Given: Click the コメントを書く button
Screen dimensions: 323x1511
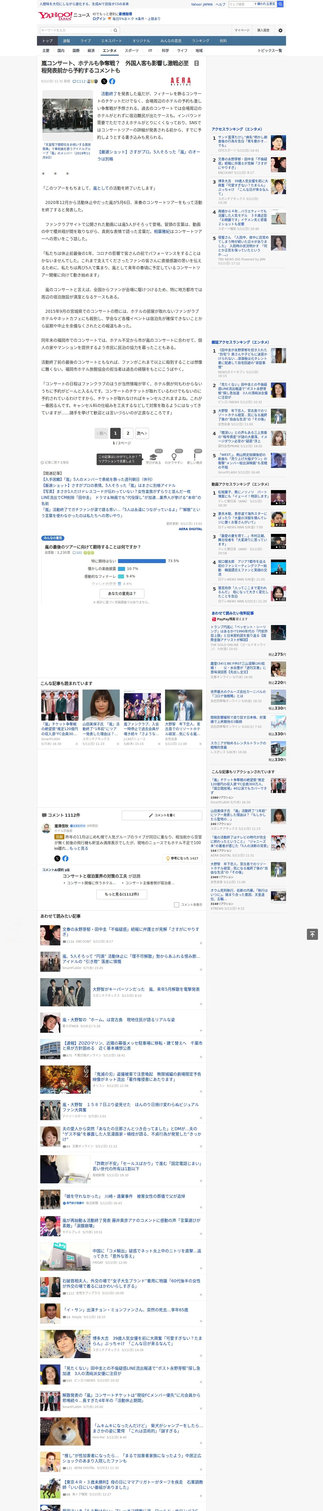Looking at the screenshot, I should point(162,815).
